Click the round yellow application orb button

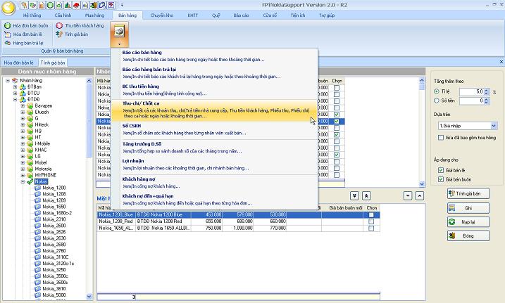tap(8, 8)
